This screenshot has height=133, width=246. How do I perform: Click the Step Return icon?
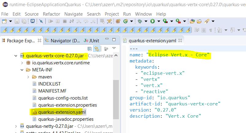(93, 21)
